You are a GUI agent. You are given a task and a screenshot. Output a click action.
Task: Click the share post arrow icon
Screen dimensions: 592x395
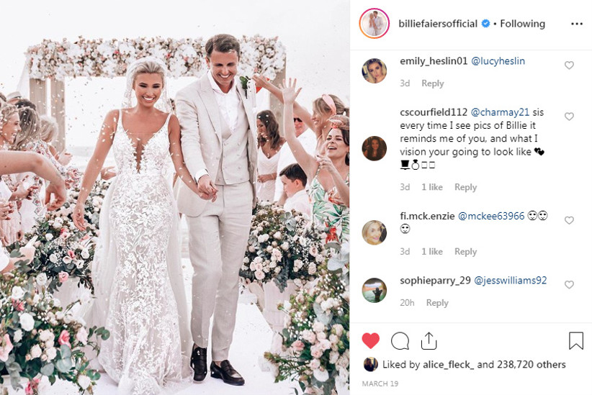click(429, 340)
